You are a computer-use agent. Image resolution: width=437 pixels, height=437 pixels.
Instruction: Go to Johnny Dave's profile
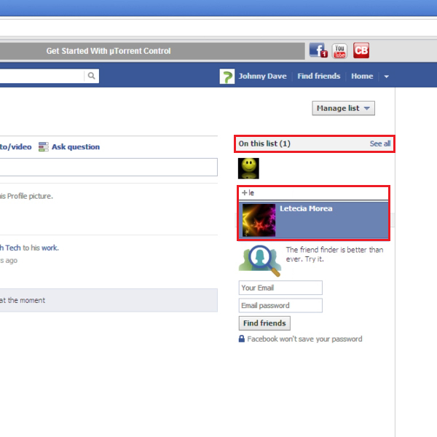pos(262,76)
